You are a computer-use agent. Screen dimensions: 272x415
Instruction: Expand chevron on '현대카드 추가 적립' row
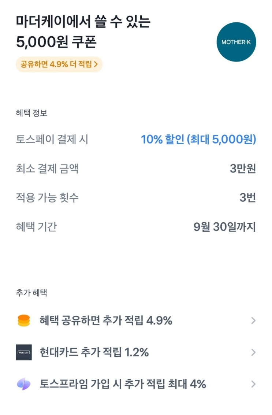(253, 352)
